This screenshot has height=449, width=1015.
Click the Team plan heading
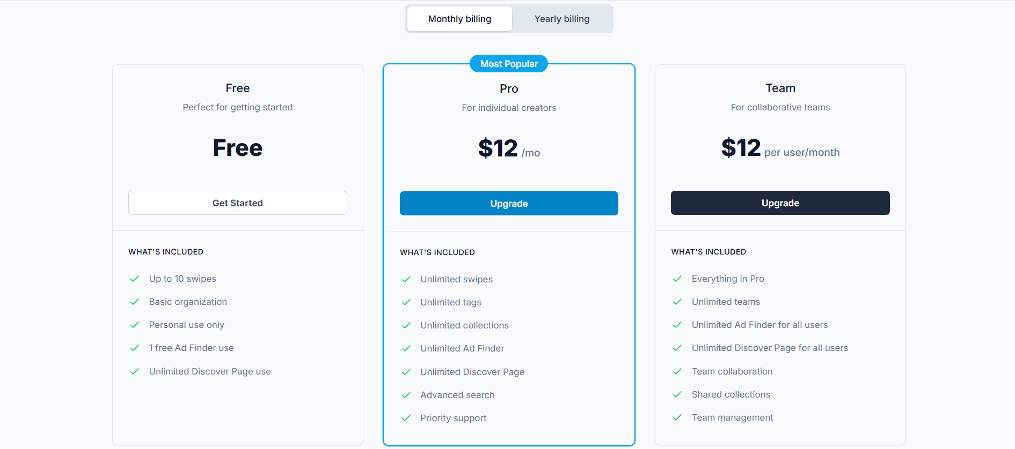[x=780, y=88]
